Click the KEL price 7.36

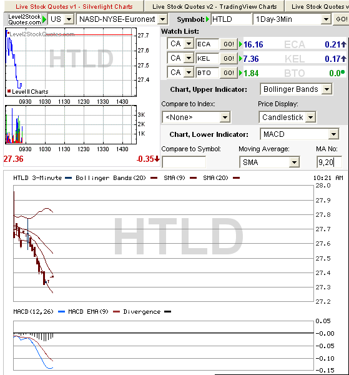[x=251, y=59]
